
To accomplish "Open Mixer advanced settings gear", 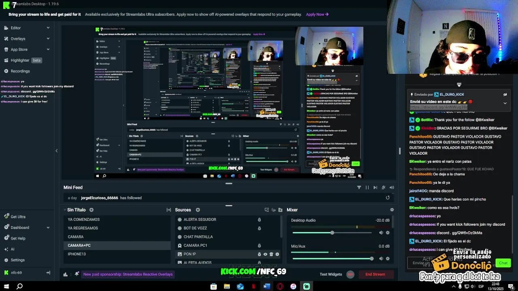I will pos(392,210).
